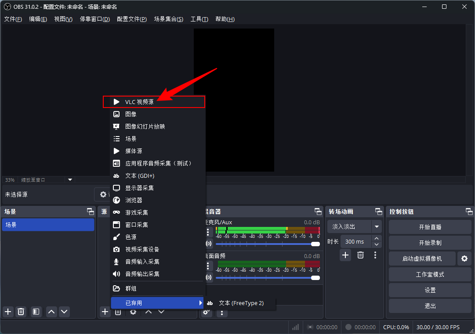Remove the transition using the trash icon

360,255
